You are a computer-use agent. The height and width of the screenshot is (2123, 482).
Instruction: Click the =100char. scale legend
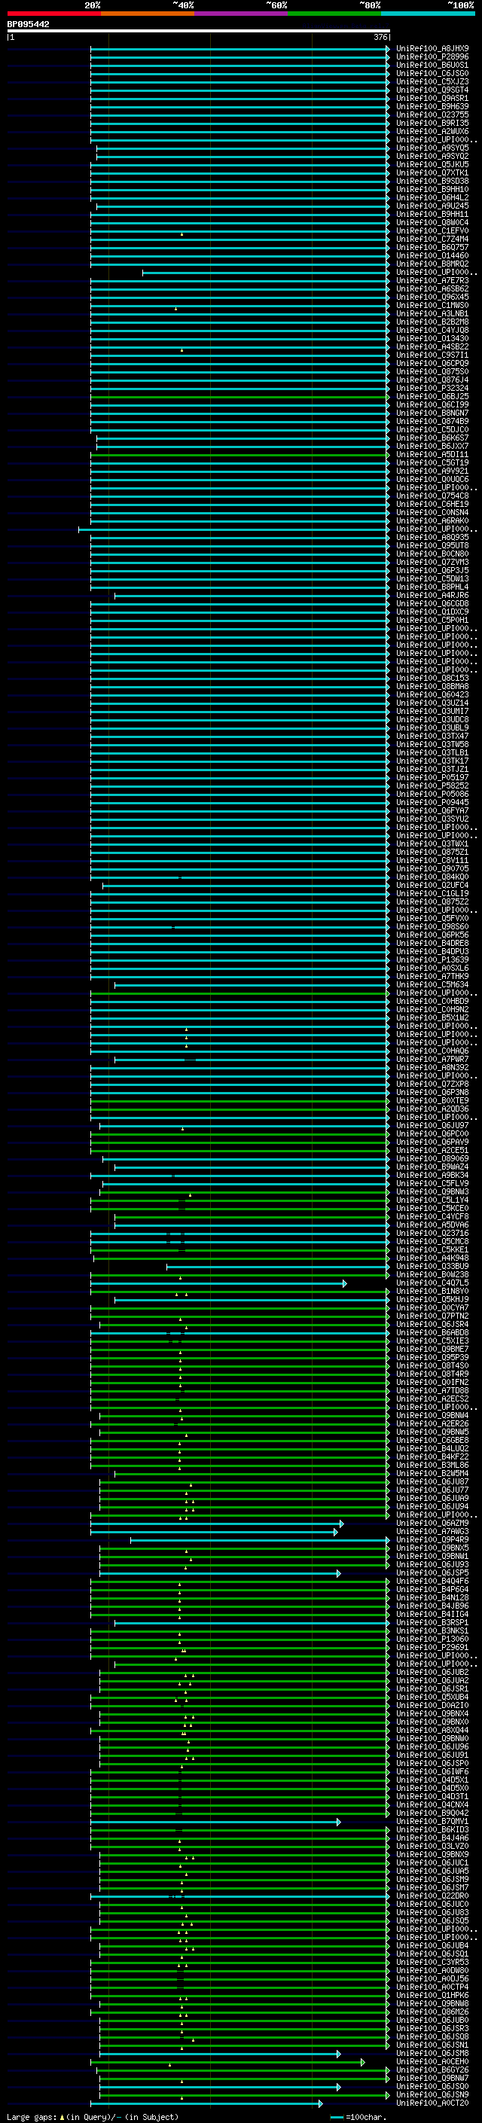click(359, 2117)
